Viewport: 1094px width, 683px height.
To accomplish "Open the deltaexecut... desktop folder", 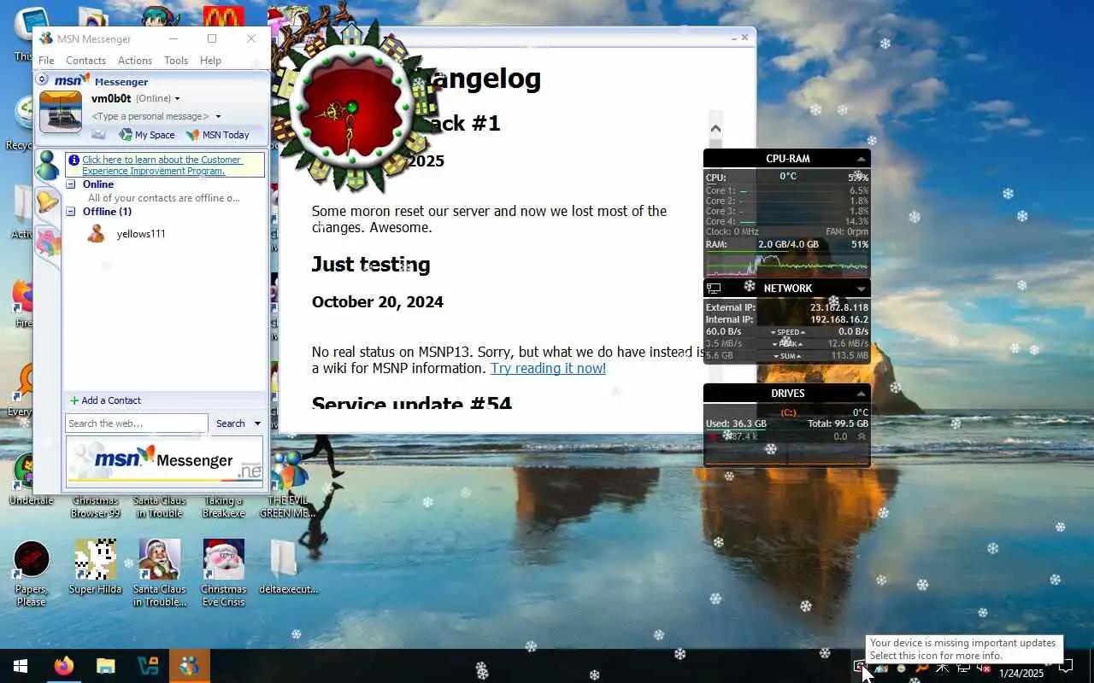I will tap(288, 568).
